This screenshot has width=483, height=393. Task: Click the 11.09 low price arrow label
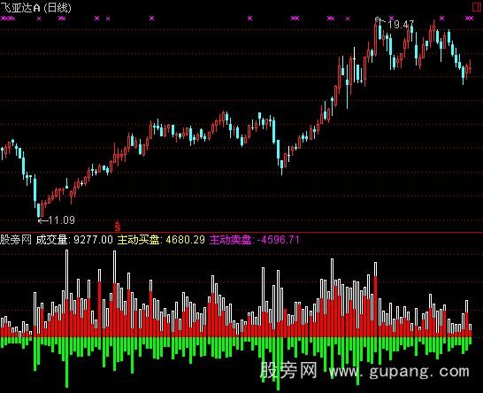point(56,220)
